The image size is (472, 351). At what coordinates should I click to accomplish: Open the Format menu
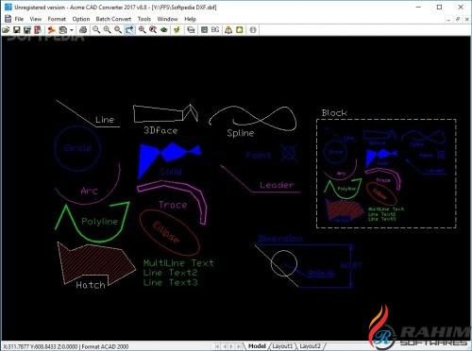pos(57,19)
